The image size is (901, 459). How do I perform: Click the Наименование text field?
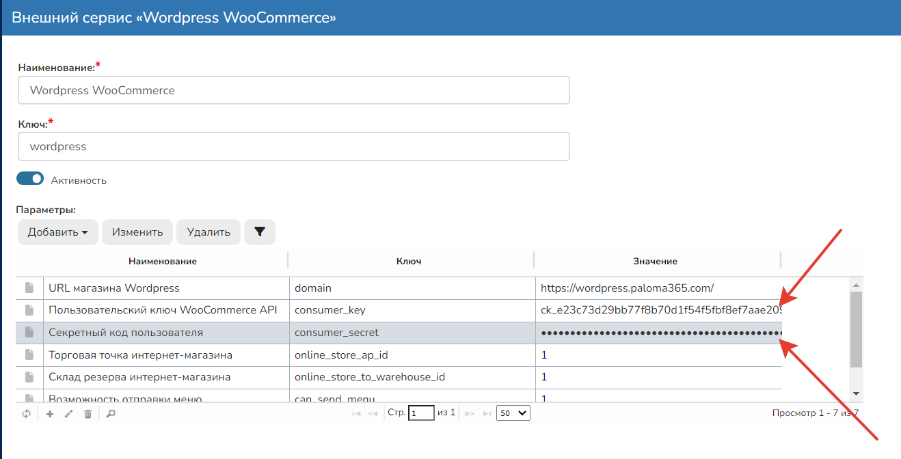click(x=293, y=90)
